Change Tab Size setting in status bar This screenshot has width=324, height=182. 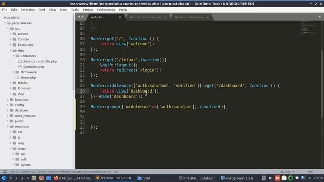click(x=287, y=172)
